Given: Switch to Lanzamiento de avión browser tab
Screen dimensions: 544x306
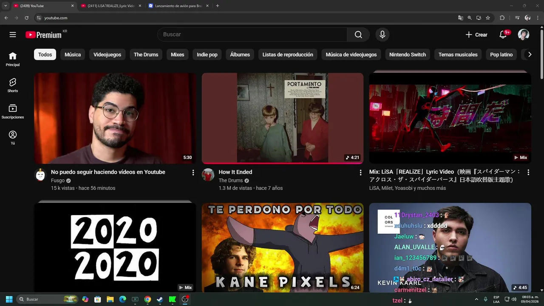Looking at the screenshot, I should (x=178, y=6).
